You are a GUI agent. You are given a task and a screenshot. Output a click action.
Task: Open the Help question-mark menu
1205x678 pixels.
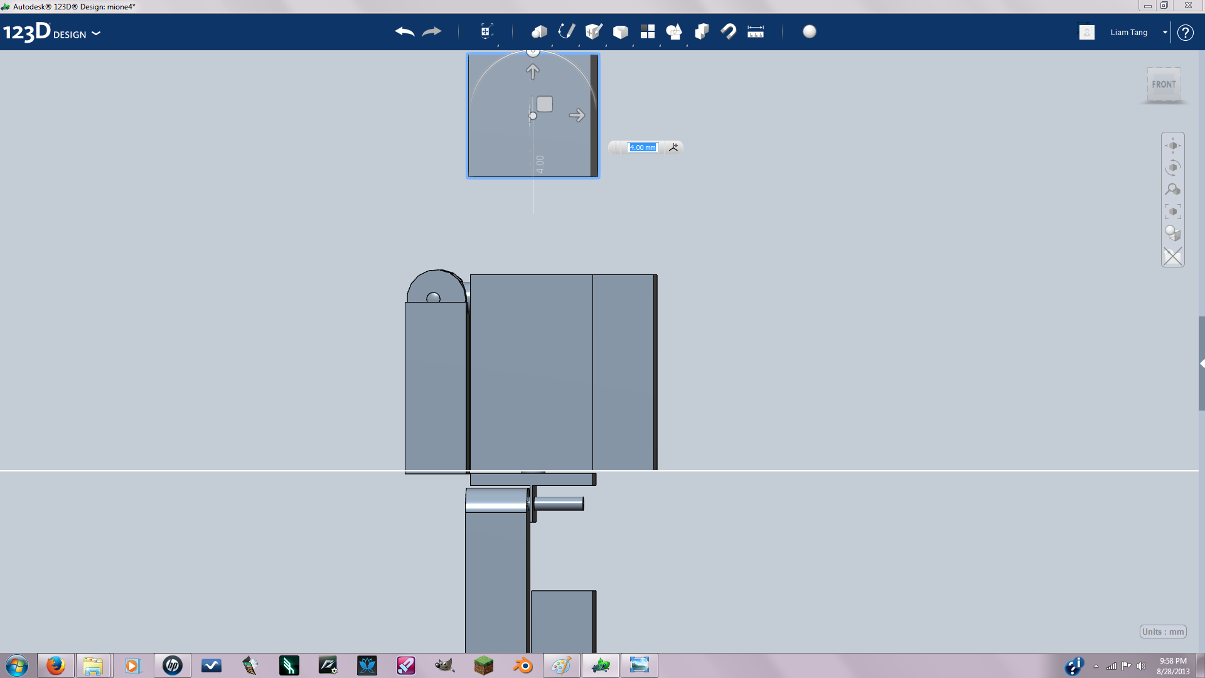coord(1185,32)
